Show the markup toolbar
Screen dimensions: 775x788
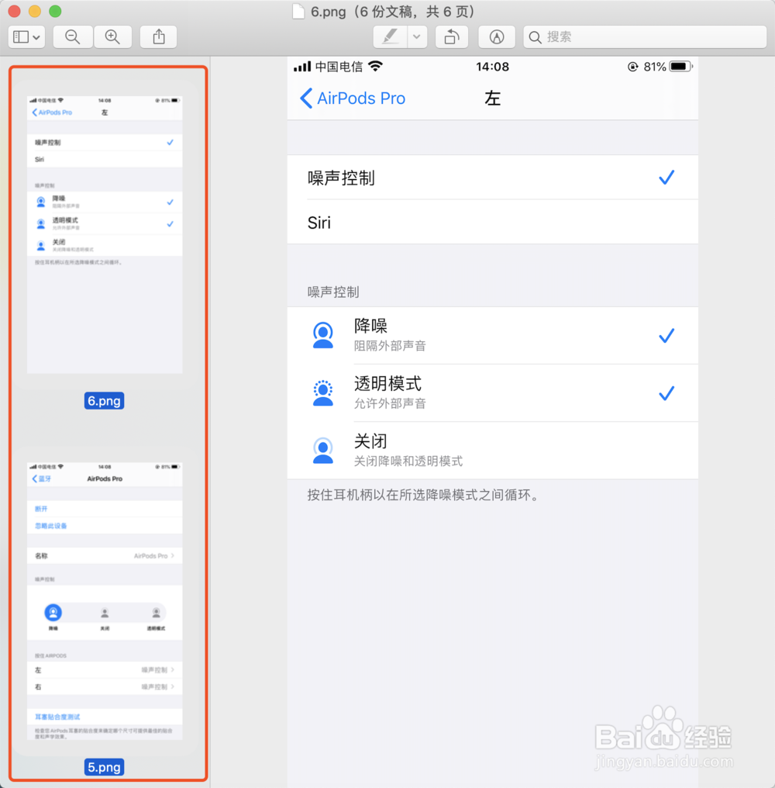pos(497,36)
